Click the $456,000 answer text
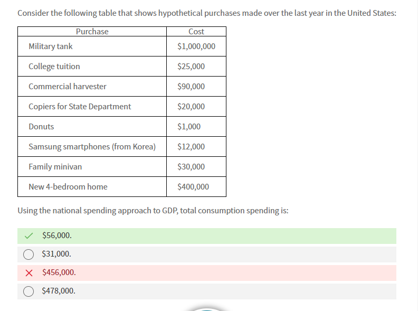 59,272
